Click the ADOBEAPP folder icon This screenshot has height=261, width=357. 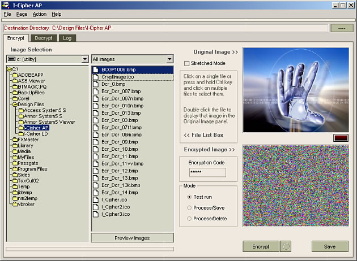[15, 75]
